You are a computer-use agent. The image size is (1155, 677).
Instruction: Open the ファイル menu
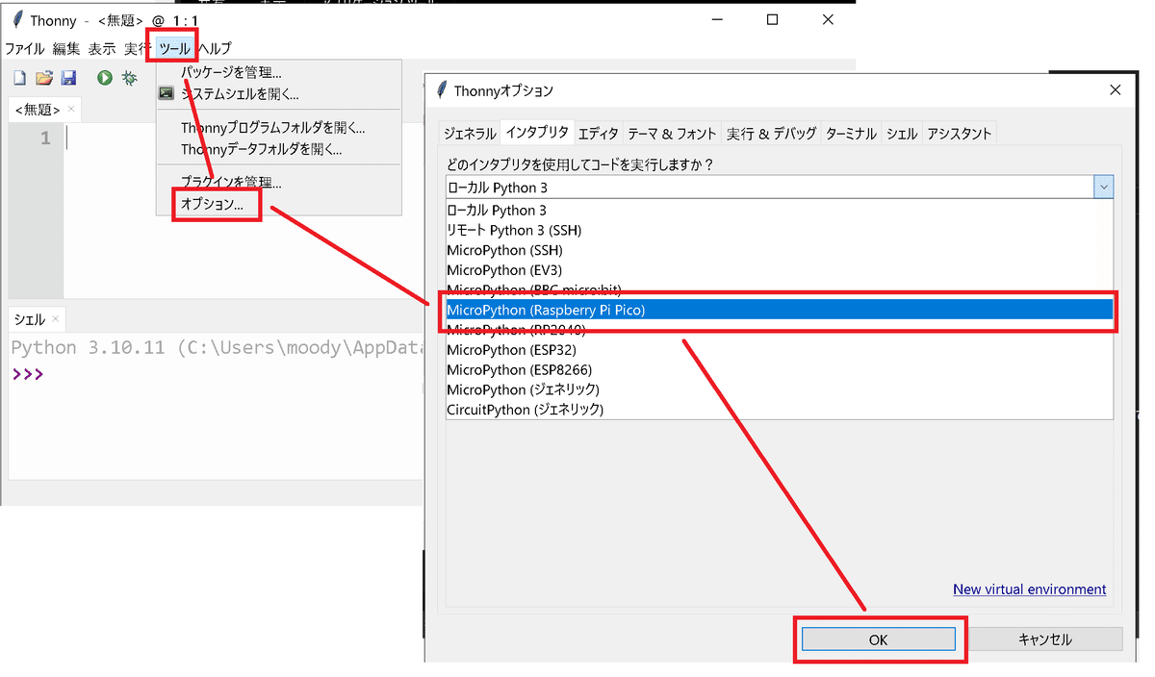(x=25, y=48)
